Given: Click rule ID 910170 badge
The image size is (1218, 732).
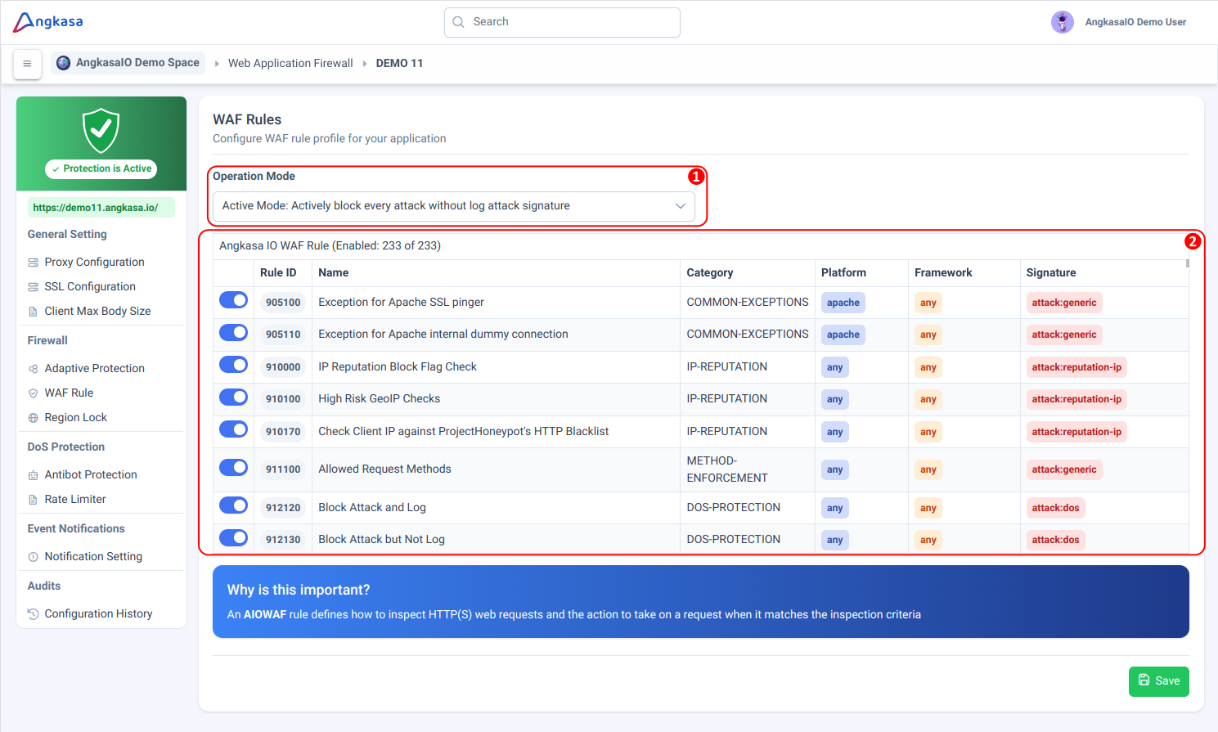Looking at the screenshot, I should point(283,432).
